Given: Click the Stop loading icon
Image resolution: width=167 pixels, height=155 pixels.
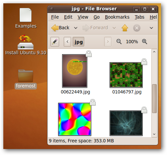Looking at the screenshot, I should coord(137,28).
